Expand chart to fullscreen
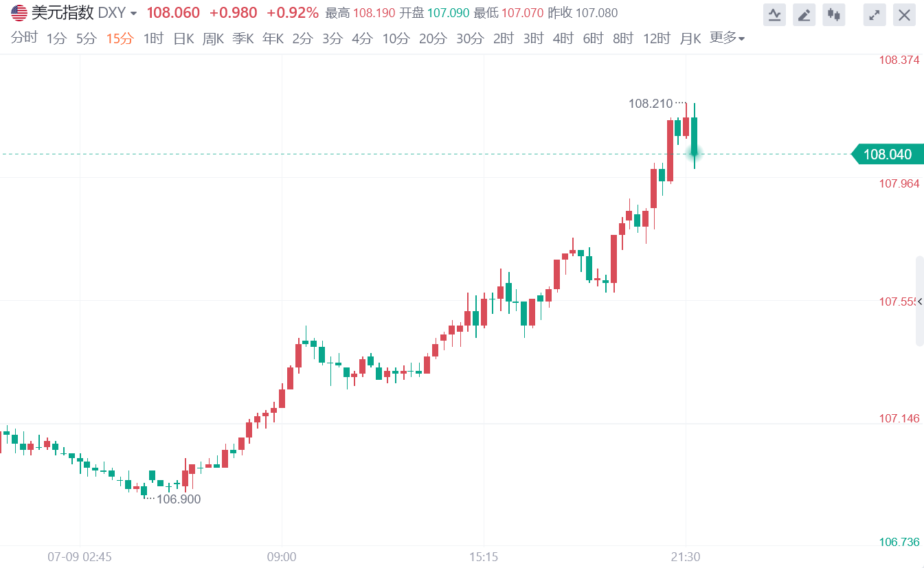 [875, 15]
